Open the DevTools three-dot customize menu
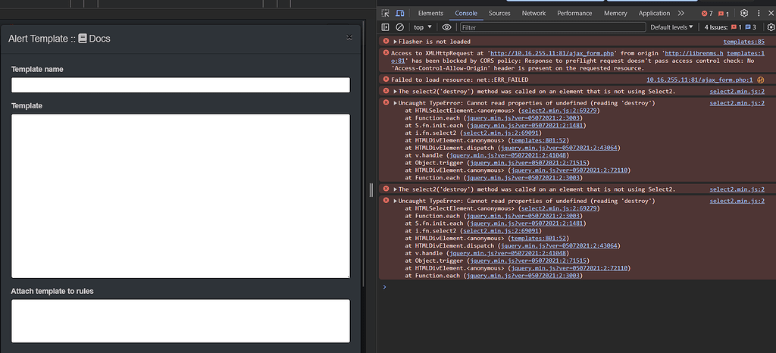The width and height of the screenshot is (776, 353). point(758,14)
